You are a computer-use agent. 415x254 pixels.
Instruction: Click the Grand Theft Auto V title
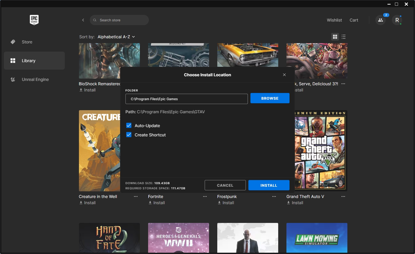point(305,196)
